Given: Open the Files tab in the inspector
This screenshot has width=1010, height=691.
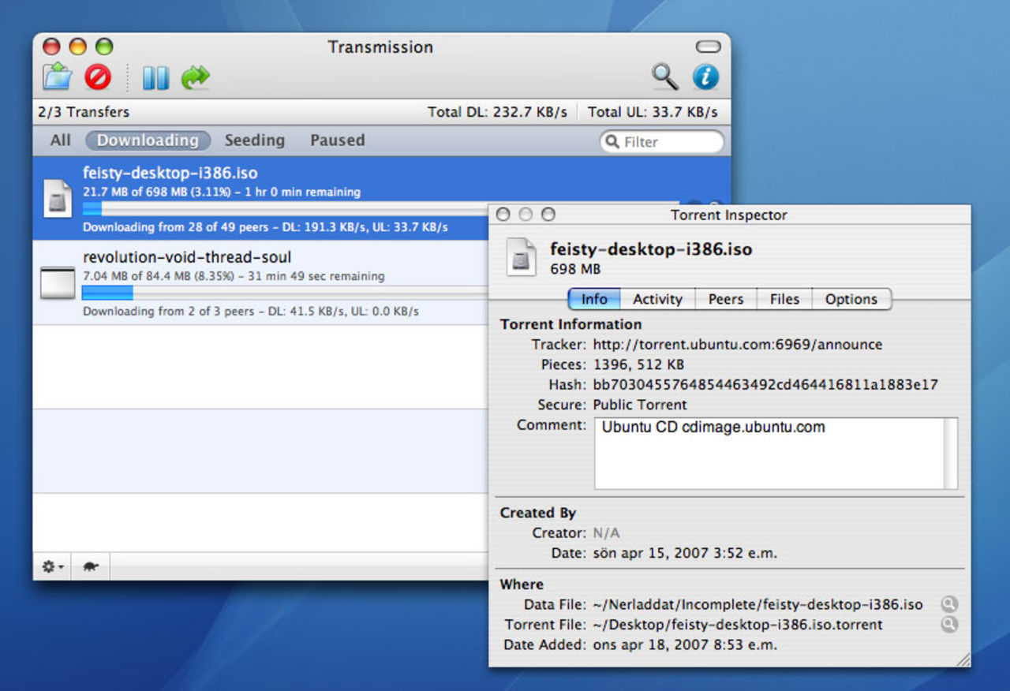Looking at the screenshot, I should pyautogui.click(x=784, y=299).
